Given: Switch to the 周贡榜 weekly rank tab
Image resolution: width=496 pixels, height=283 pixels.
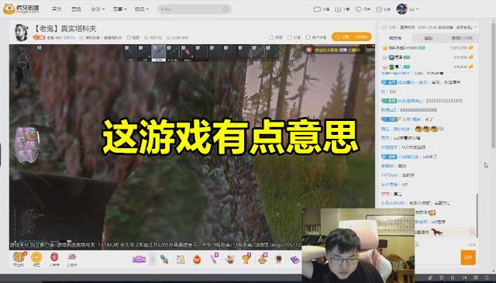Looking at the screenshot, I should tap(394, 38).
